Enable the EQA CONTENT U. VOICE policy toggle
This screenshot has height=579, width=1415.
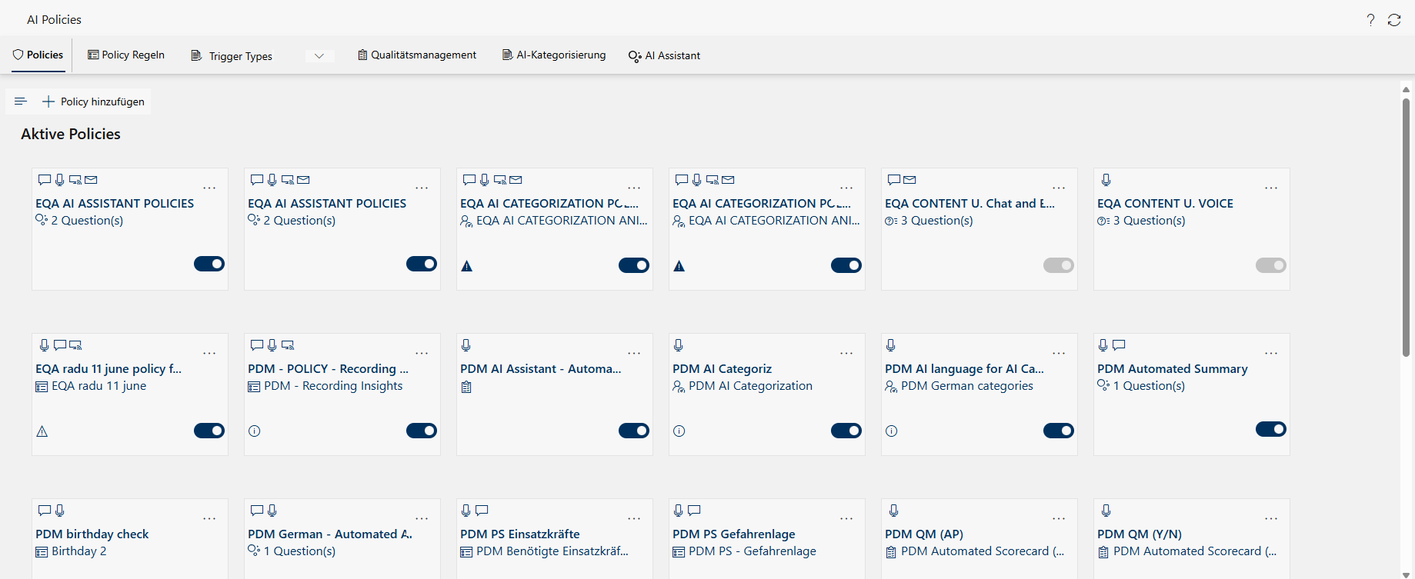(x=1270, y=265)
